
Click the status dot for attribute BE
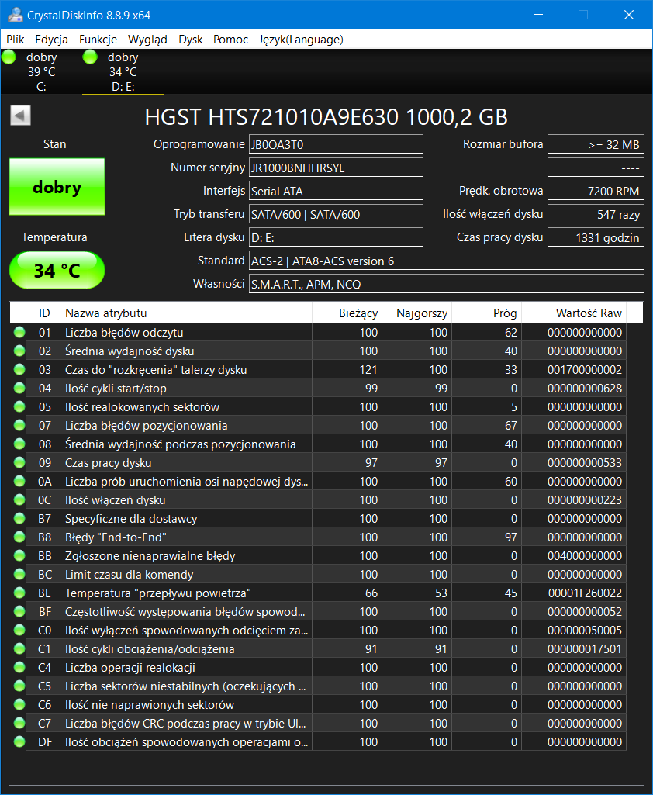[19, 593]
